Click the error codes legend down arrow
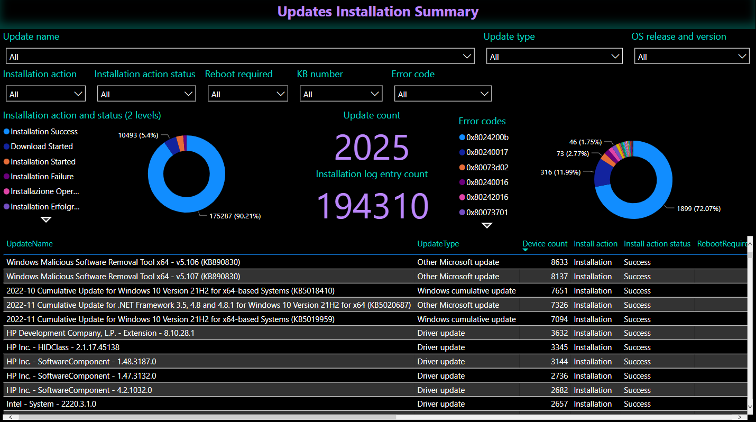756x422 pixels. tap(487, 226)
